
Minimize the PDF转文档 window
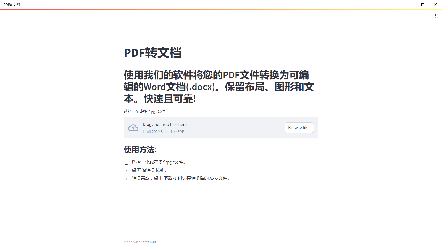click(x=410, y=5)
